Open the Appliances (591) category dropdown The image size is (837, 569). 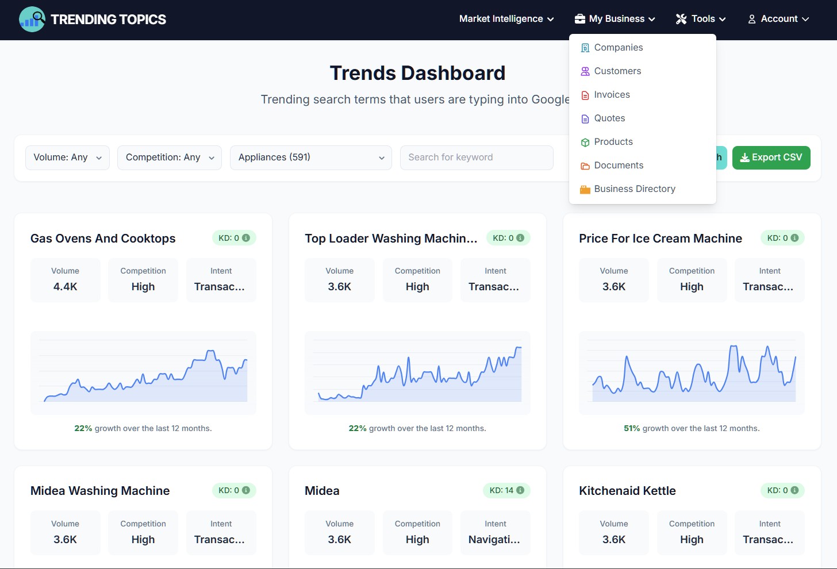pos(310,157)
